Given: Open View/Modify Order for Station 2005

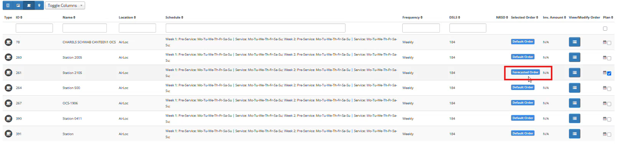Looking at the screenshot, I should 574,57.
